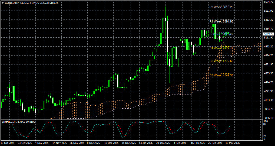Click the 4271.90 price axis value
275x146 pixels.
[269, 91]
